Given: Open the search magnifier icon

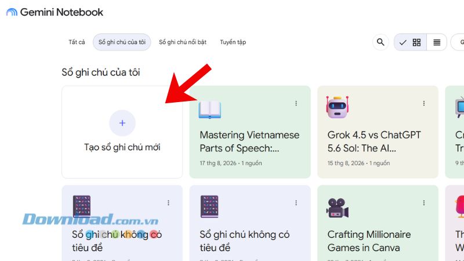Looking at the screenshot, I should pyautogui.click(x=380, y=42).
